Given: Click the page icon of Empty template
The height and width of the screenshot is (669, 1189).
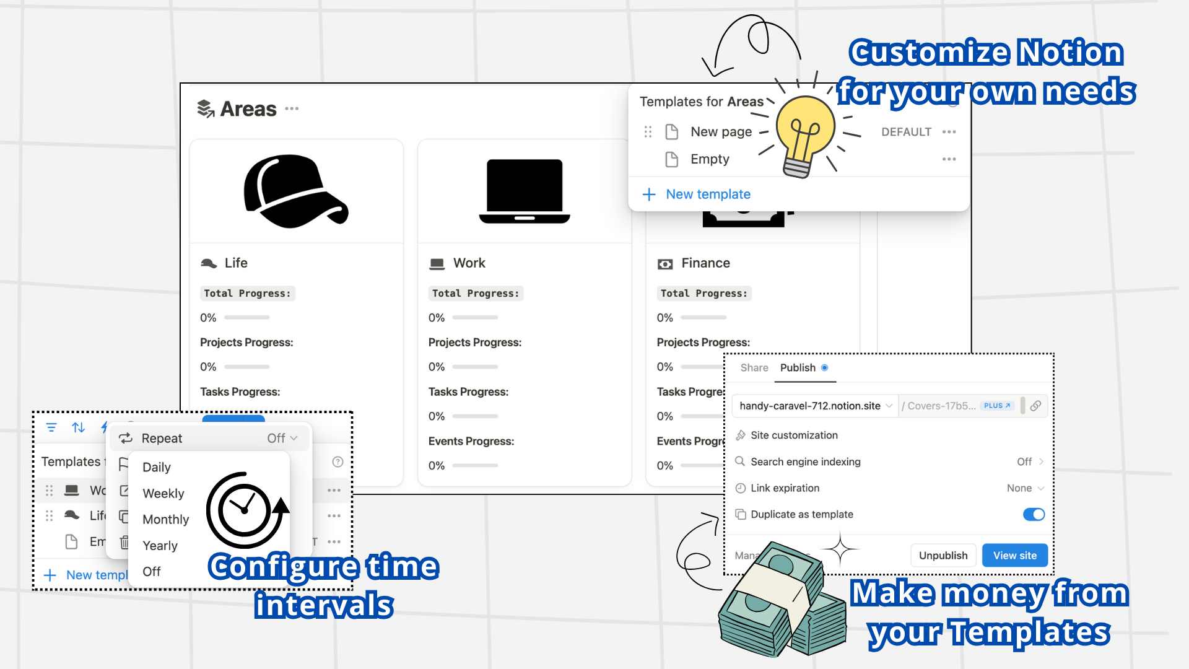Looking at the screenshot, I should [x=671, y=159].
